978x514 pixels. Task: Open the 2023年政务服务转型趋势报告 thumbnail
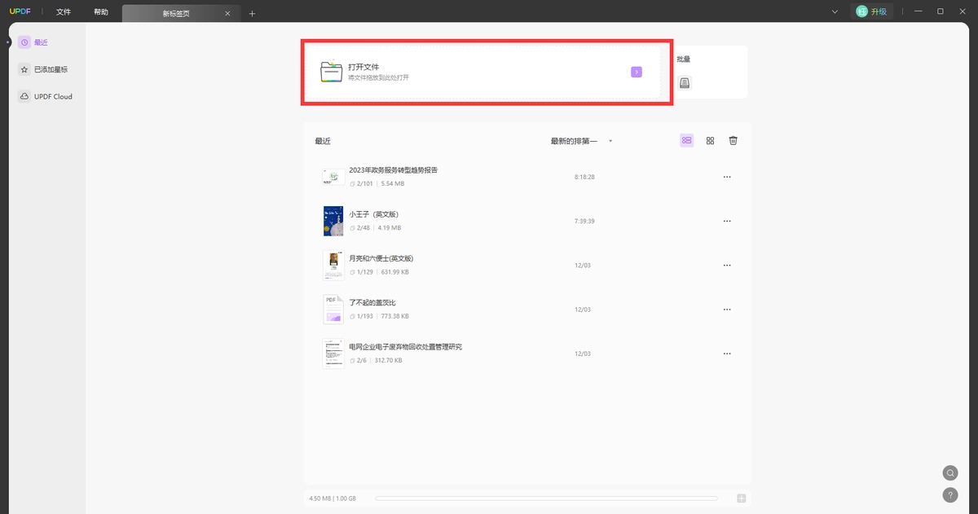click(333, 177)
